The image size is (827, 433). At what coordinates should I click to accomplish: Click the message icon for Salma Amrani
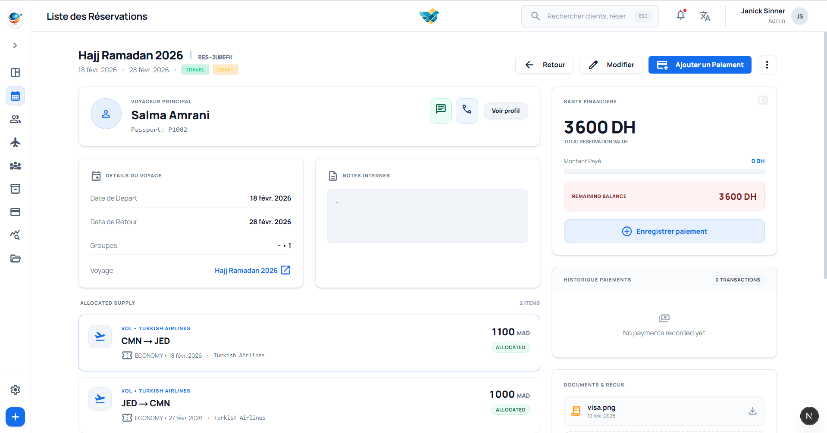(x=441, y=111)
